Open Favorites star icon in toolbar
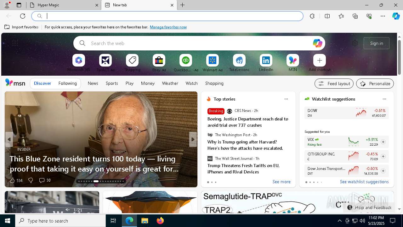The height and width of the screenshot is (227, 403). click(341, 16)
